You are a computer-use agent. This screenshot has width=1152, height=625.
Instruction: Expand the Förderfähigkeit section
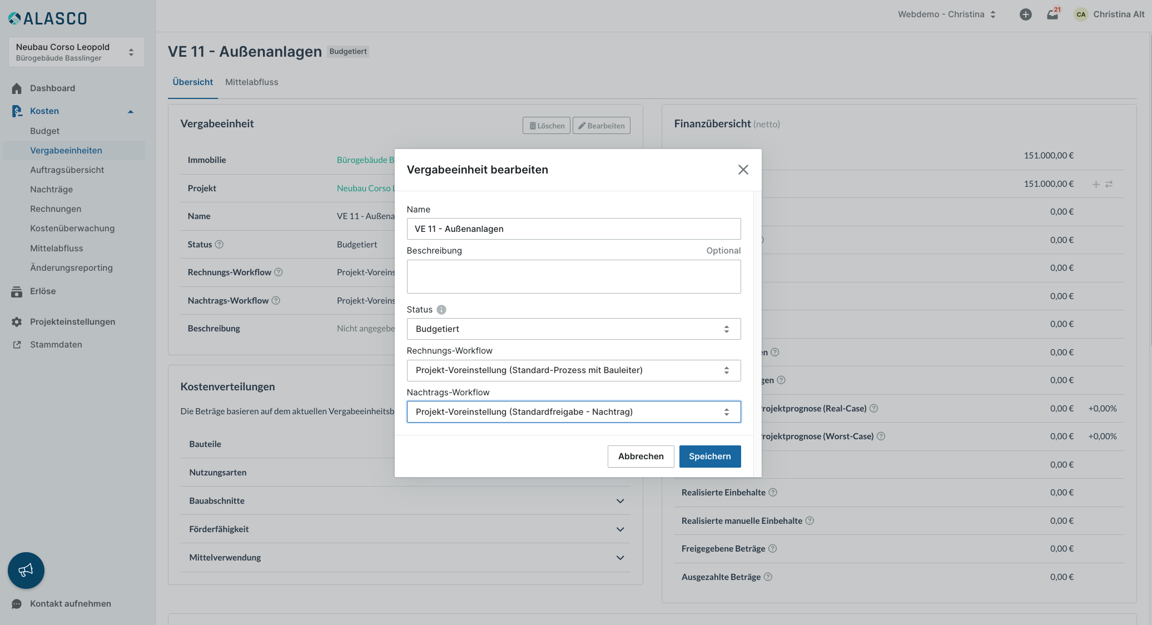620,529
